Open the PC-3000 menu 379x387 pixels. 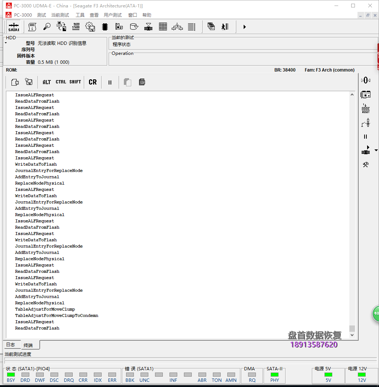(23, 15)
